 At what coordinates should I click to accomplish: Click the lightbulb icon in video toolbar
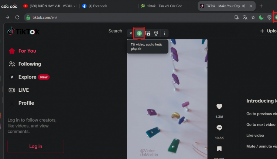[x=156, y=33]
